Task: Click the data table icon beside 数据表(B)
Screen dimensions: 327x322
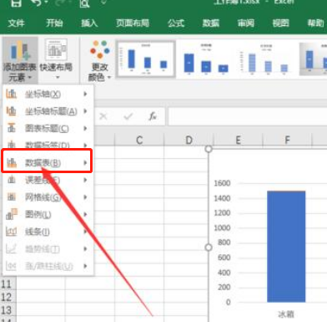Action: click(12, 162)
